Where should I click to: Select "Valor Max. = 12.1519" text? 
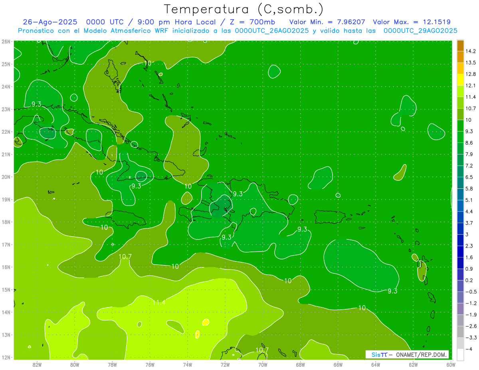coord(412,22)
